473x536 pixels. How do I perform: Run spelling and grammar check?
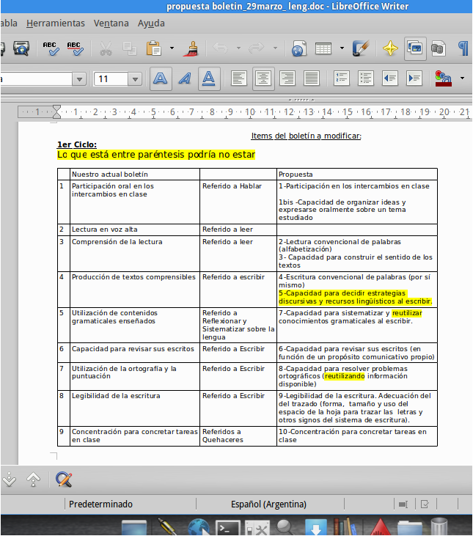coord(51,48)
